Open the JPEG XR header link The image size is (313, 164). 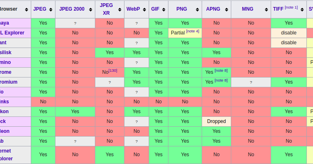(106, 9)
